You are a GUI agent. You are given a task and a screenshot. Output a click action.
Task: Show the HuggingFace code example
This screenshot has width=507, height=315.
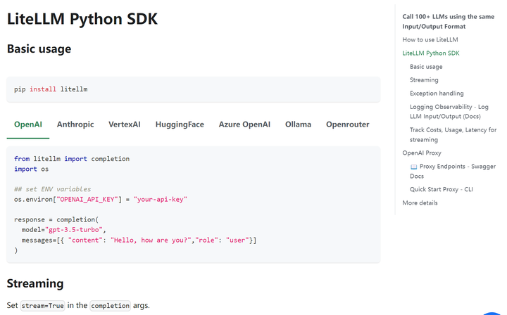pyautogui.click(x=180, y=124)
